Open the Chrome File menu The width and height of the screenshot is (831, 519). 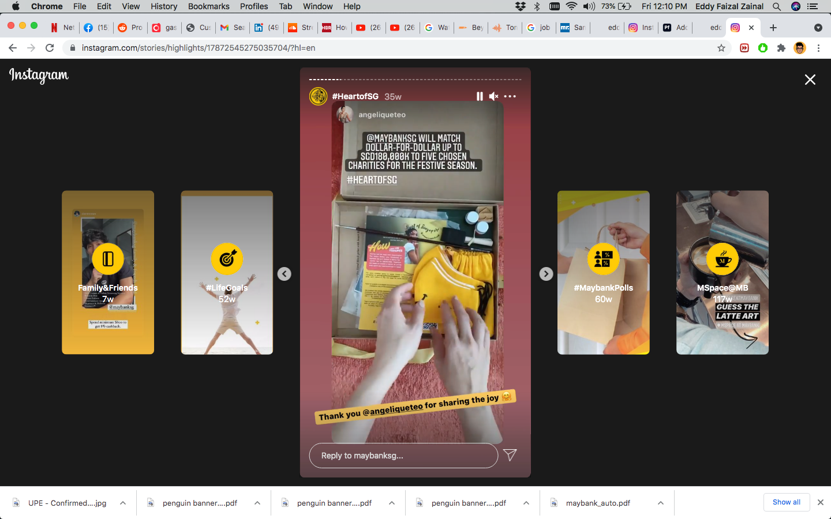(80, 6)
